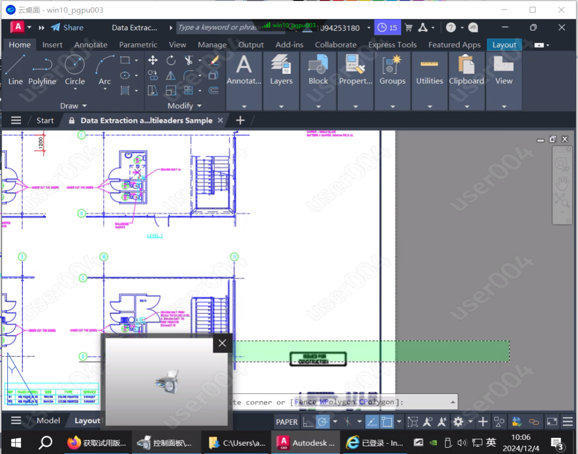This screenshot has width=578, height=454.
Task: Toggle the PAPER space button
Action: (286, 422)
